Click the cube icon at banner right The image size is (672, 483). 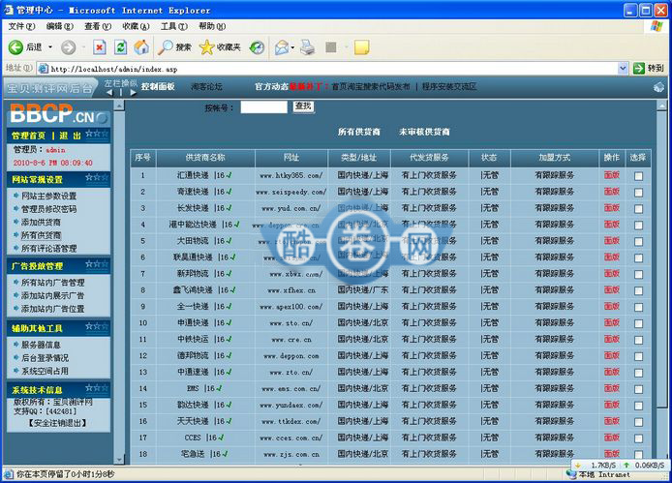(658, 87)
